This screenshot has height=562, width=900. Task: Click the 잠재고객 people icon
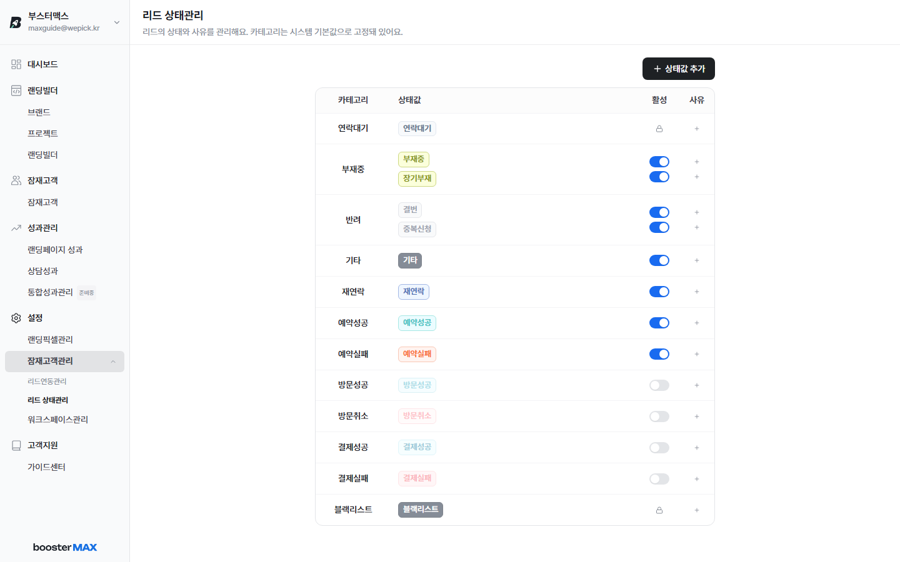pos(16,180)
